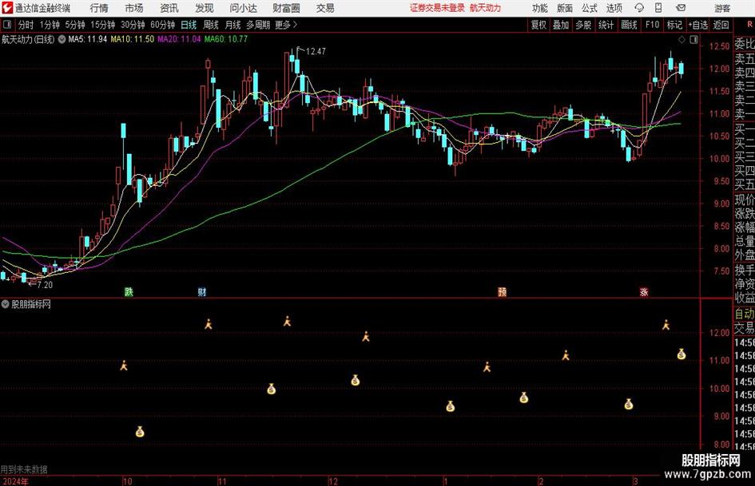
Task: Click the 标记 mark button
Action: (674, 25)
